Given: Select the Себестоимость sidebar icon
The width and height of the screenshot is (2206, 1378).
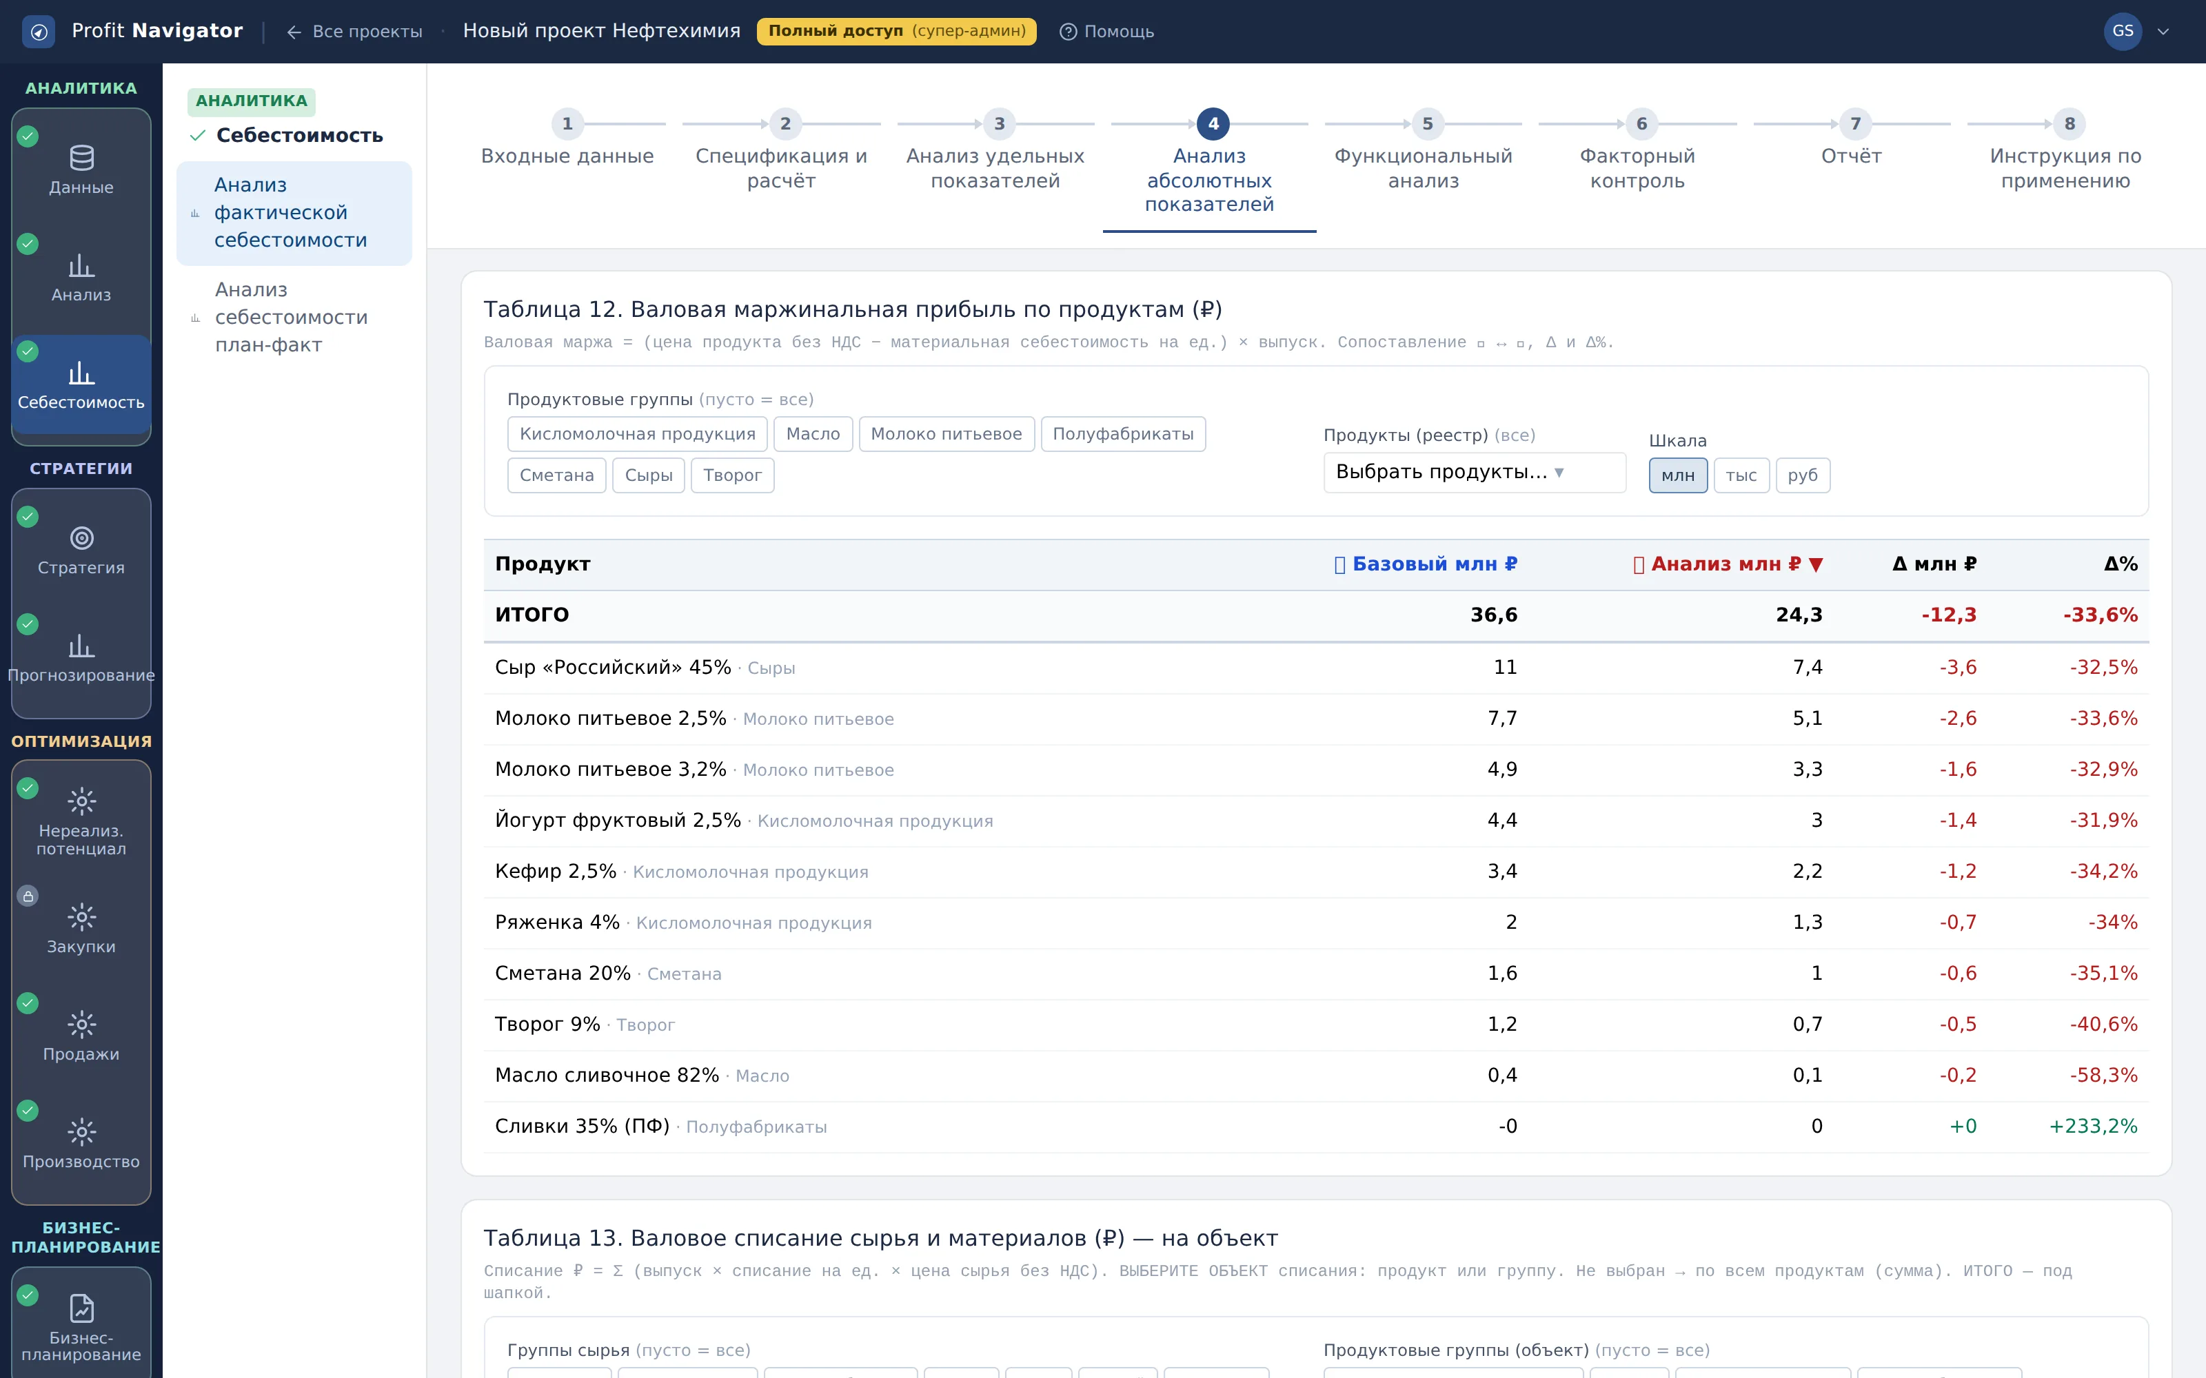Looking at the screenshot, I should 81,373.
